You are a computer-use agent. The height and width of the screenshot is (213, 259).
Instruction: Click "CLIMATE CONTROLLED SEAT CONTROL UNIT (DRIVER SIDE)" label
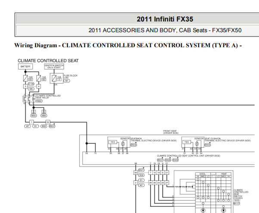coord(188,155)
